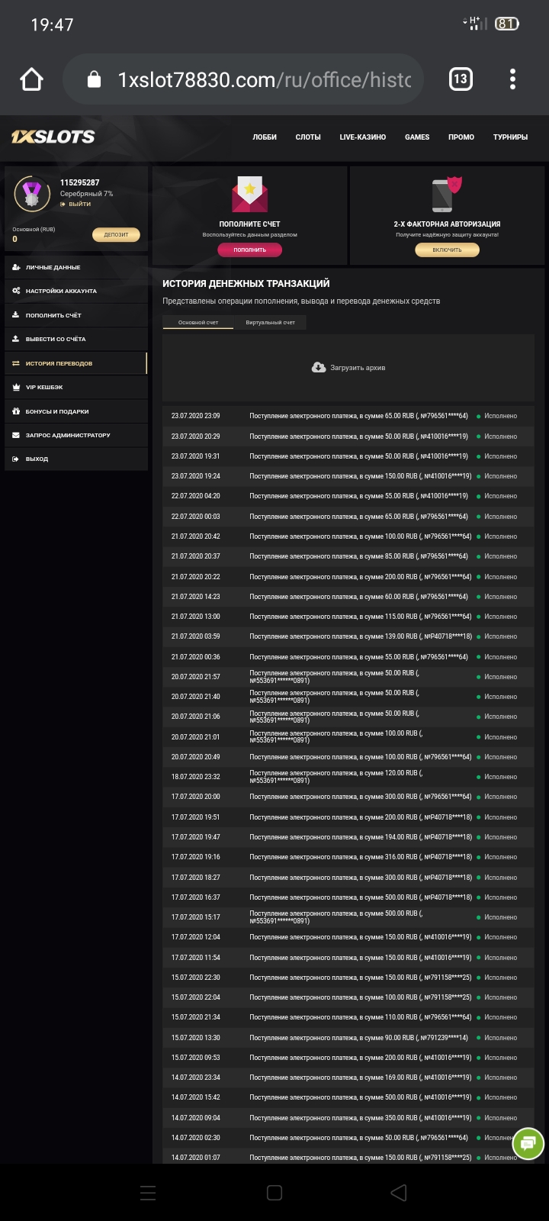The width and height of the screenshot is (549, 1221).
Task: Switch to the Виртуальный счет tab
Action: (270, 323)
